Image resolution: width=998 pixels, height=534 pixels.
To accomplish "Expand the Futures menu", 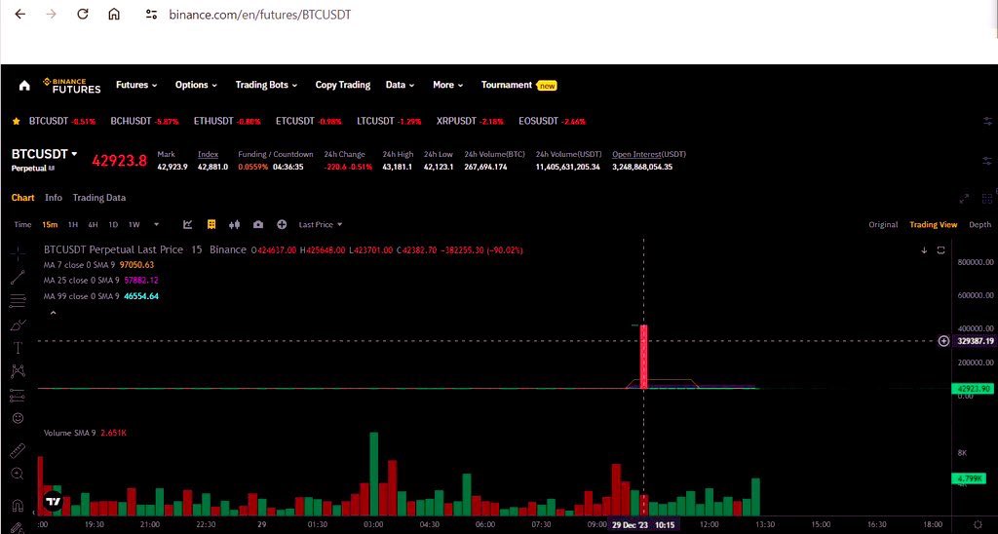I will pyautogui.click(x=136, y=85).
